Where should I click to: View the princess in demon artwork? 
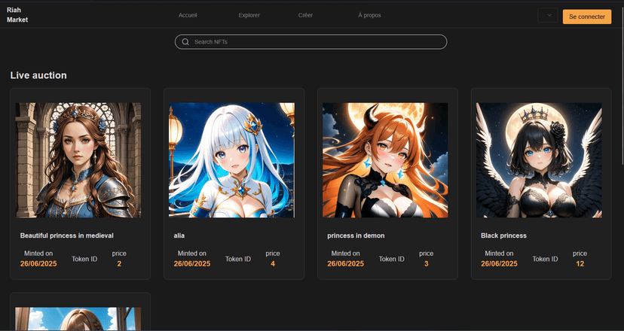(x=385, y=160)
